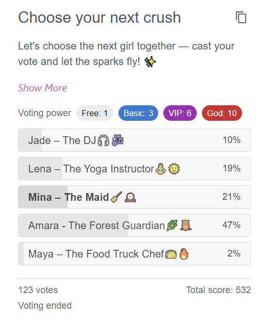
Task: Click the mantel clock emoji on Mina's row
Action: [x=130, y=197]
